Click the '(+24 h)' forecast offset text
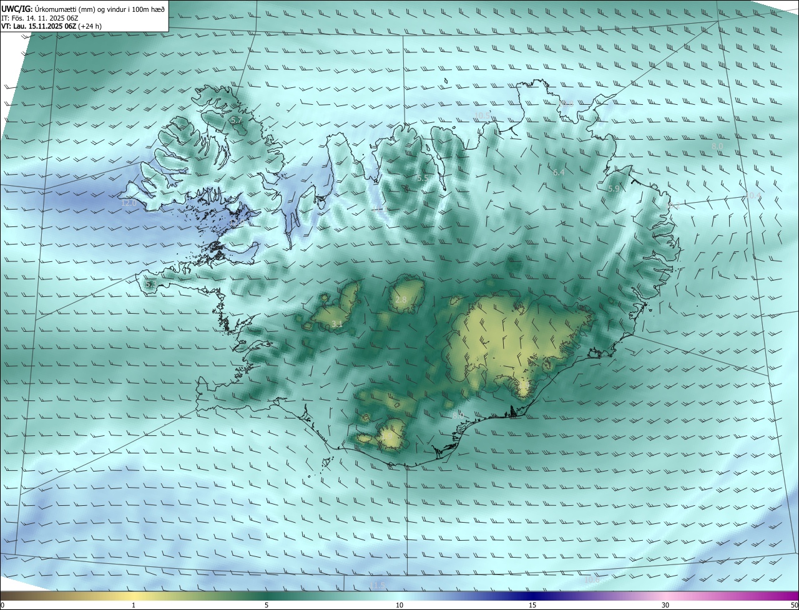799x610 pixels. click(90, 26)
